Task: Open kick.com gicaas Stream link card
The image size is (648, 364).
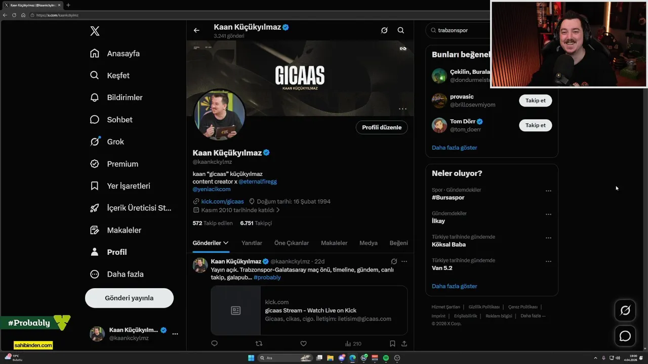Action: (309, 310)
